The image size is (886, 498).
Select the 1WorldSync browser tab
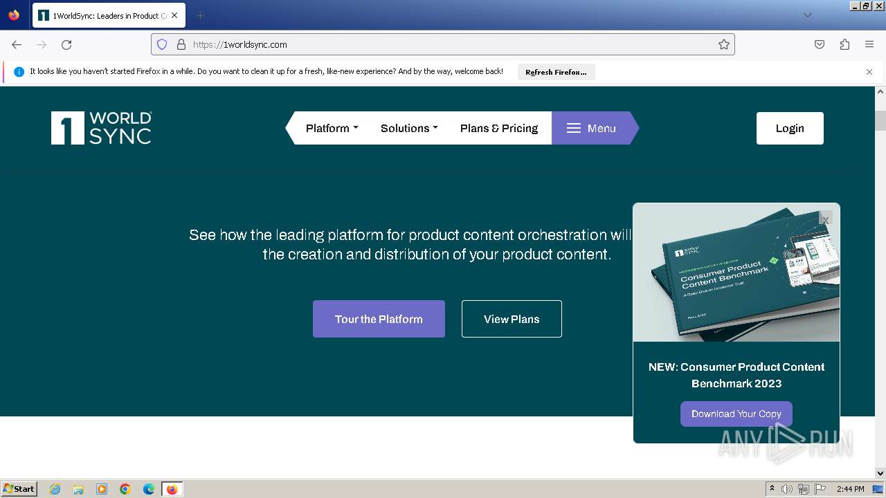(x=109, y=15)
